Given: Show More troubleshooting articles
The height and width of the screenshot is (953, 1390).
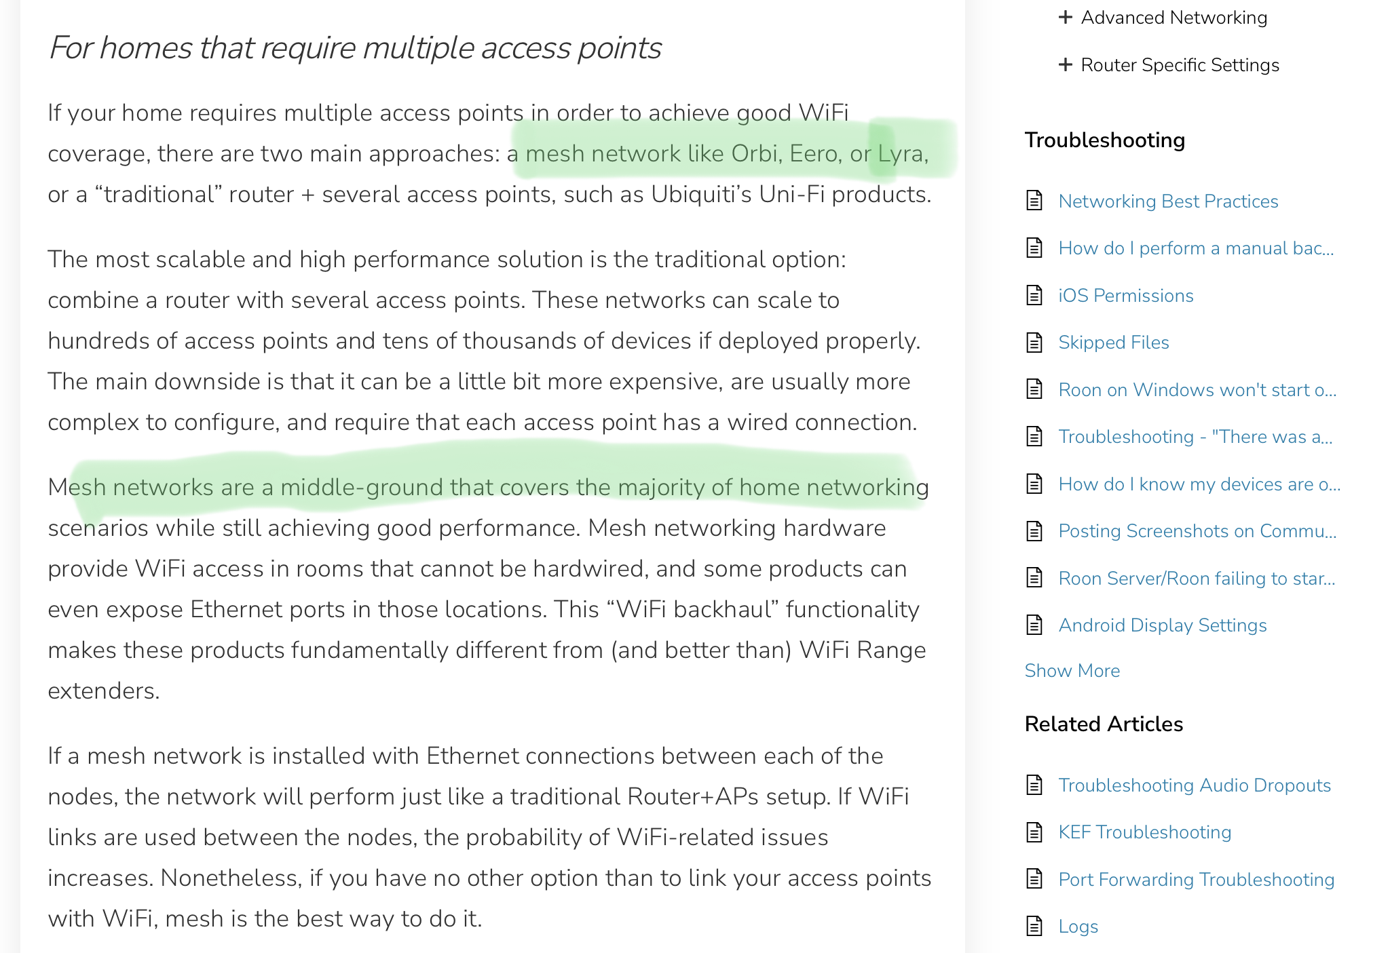Looking at the screenshot, I should click(1072, 671).
